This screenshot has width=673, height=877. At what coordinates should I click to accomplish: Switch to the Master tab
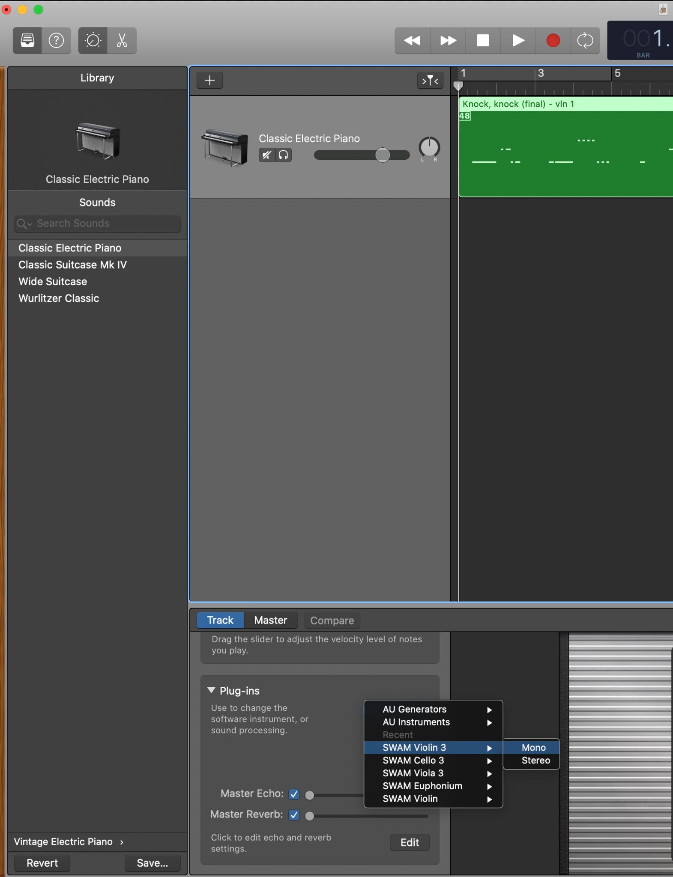click(x=270, y=620)
